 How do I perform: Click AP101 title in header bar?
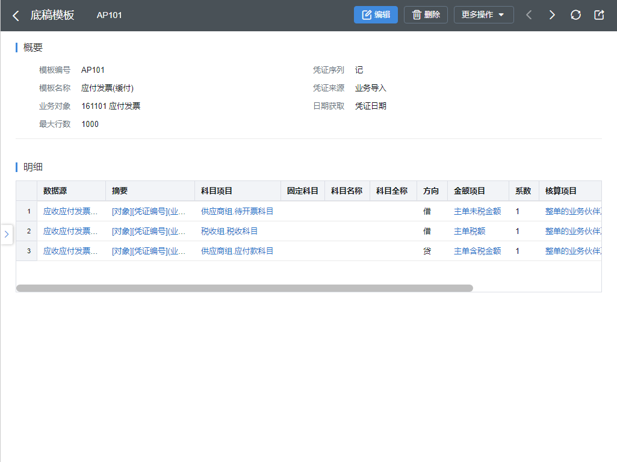[x=110, y=15]
